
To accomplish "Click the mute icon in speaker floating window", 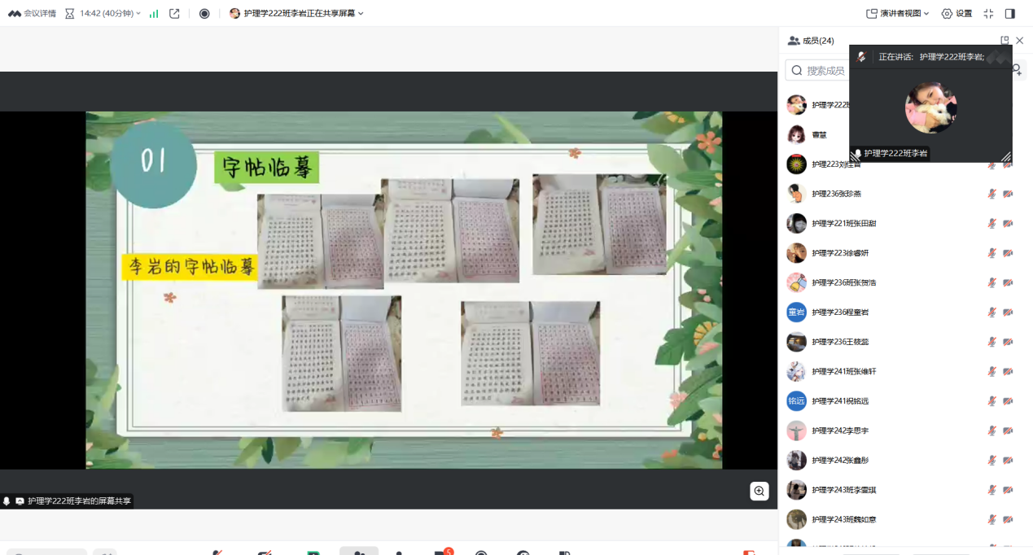I will coord(861,57).
